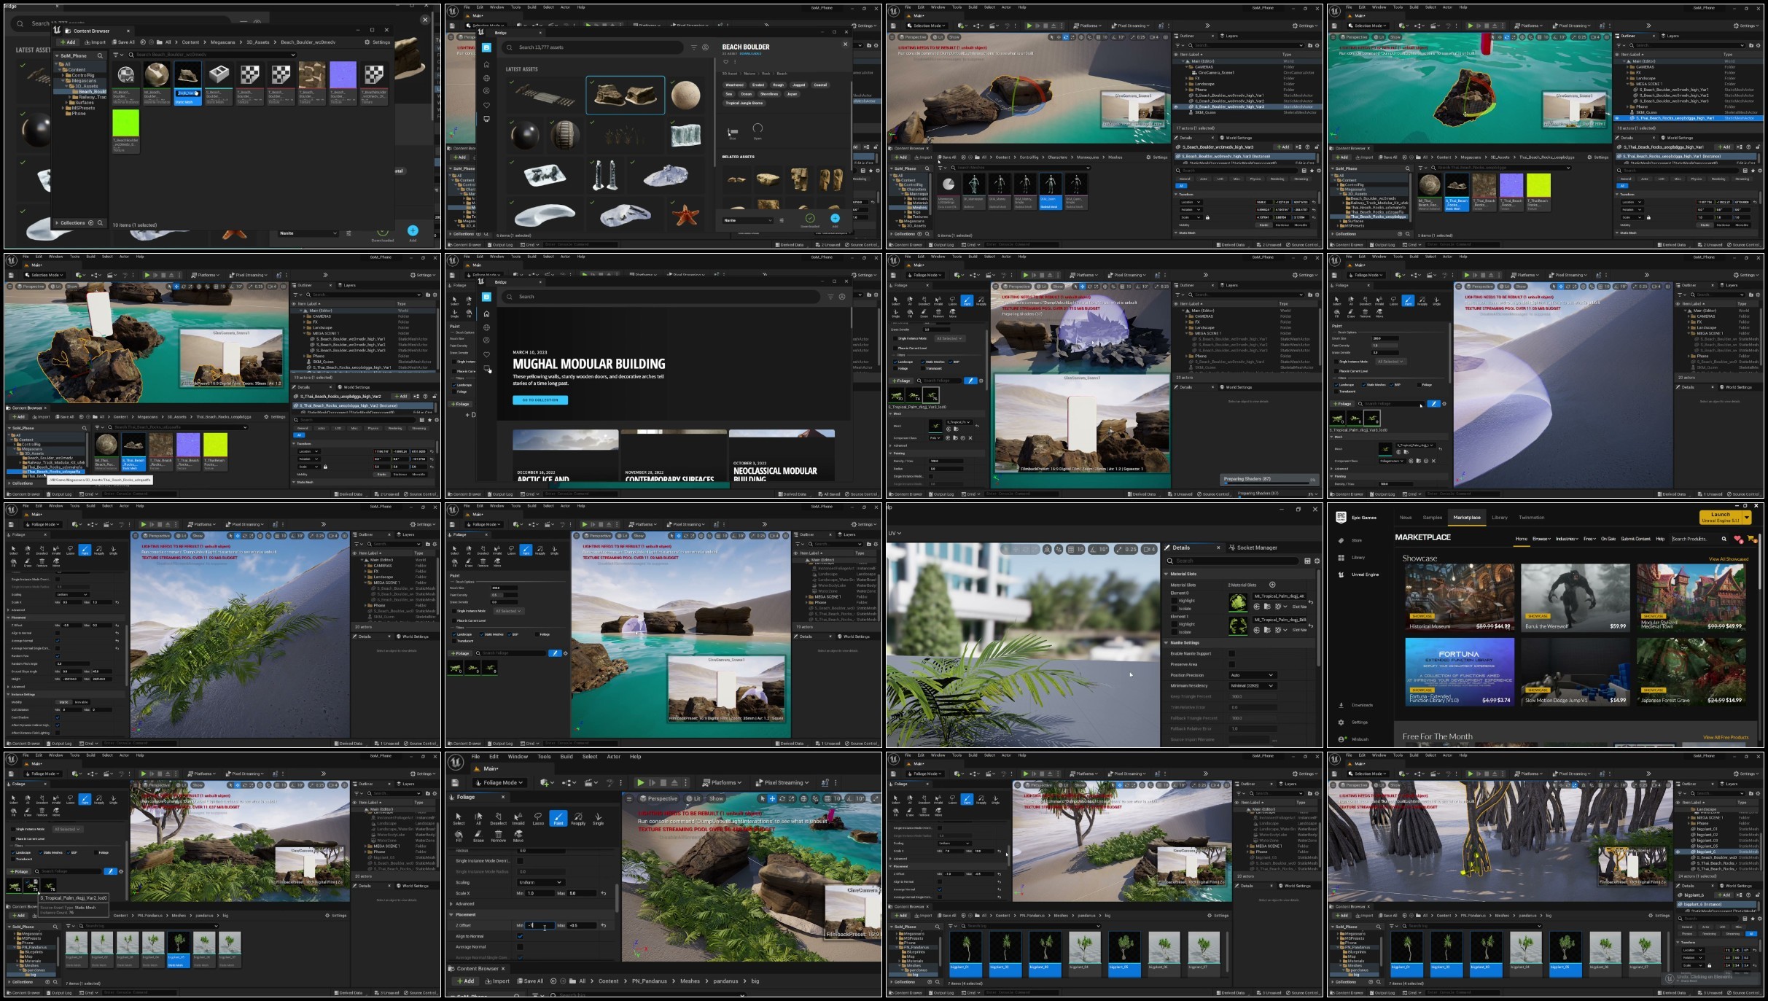
Task: Click the View All Showcased link
Action: point(1728,559)
